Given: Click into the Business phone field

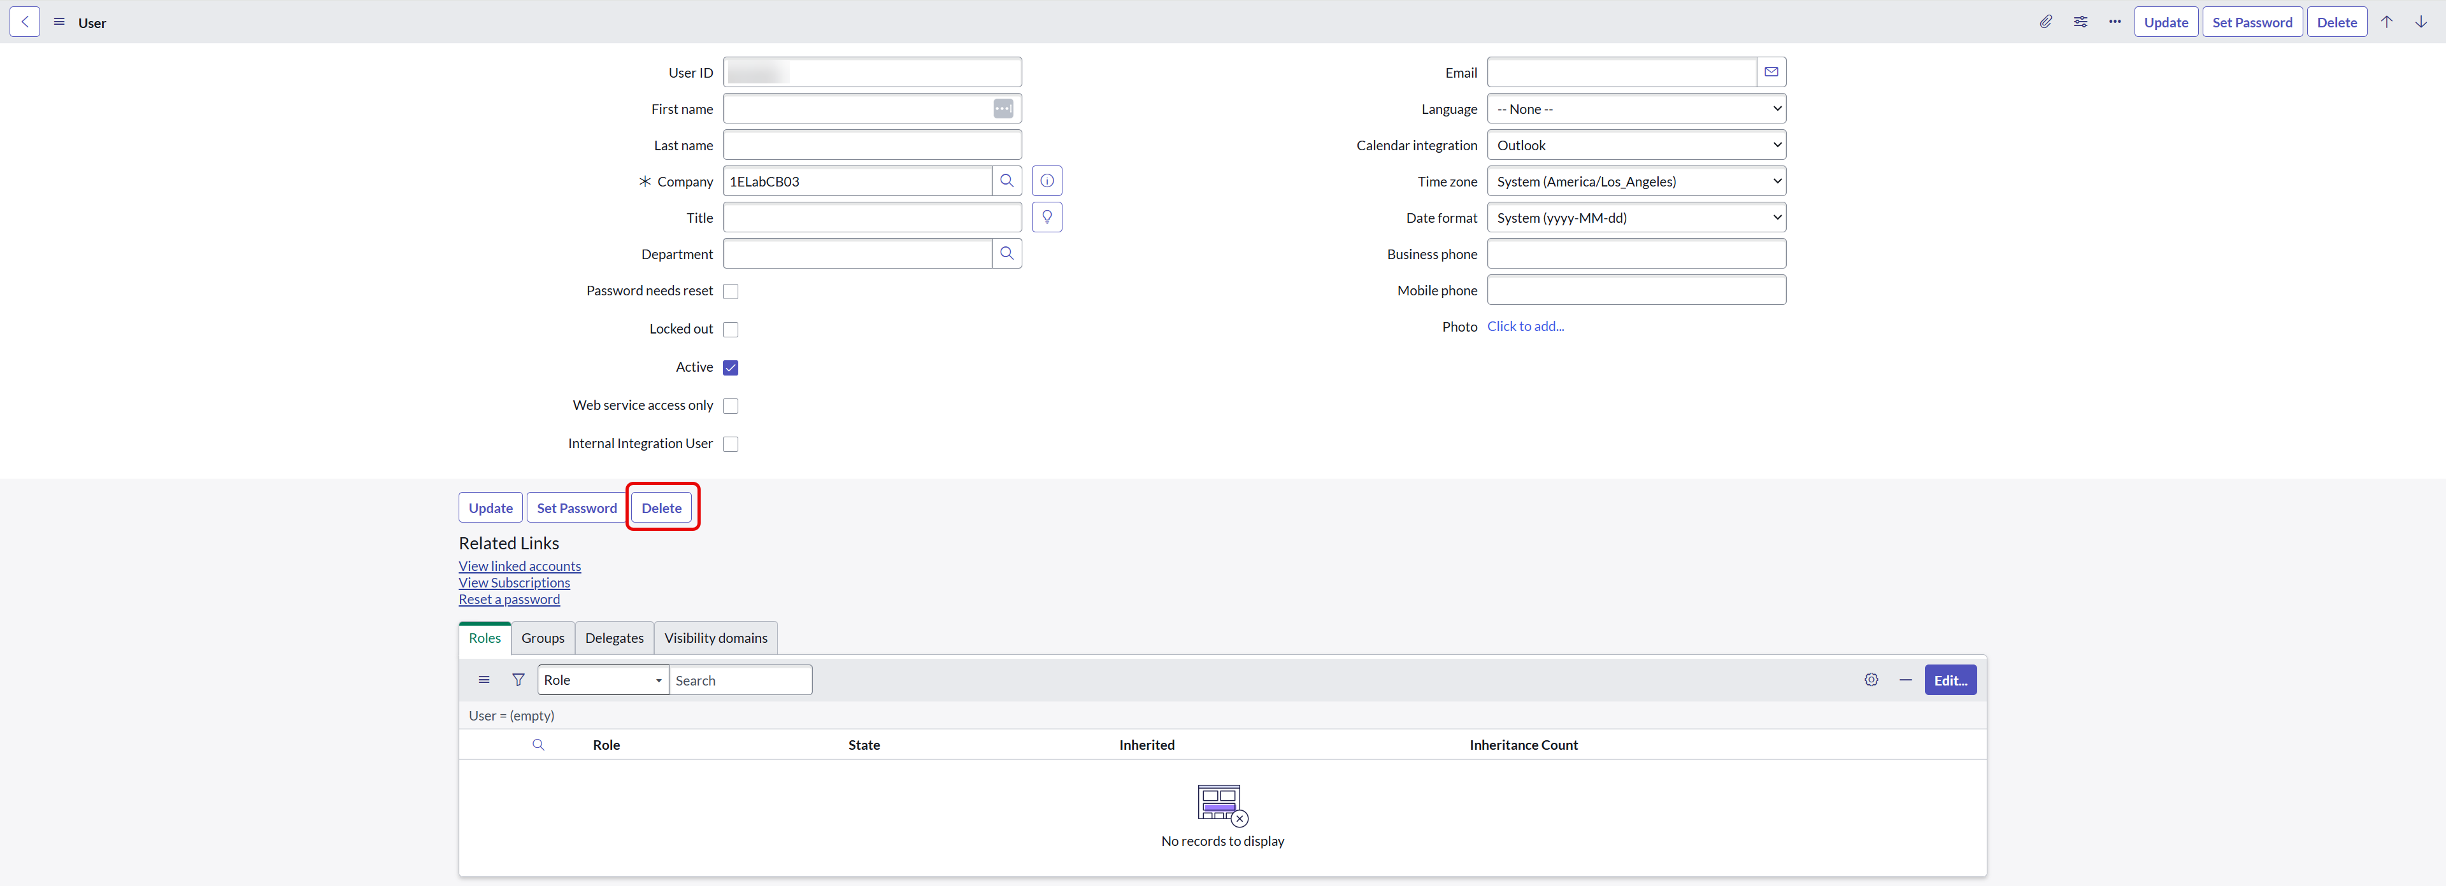Looking at the screenshot, I should coord(1635,254).
